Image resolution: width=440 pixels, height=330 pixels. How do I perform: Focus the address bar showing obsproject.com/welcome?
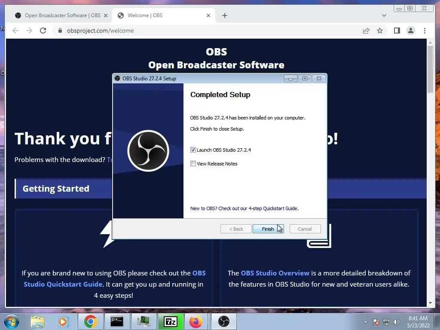(208, 31)
